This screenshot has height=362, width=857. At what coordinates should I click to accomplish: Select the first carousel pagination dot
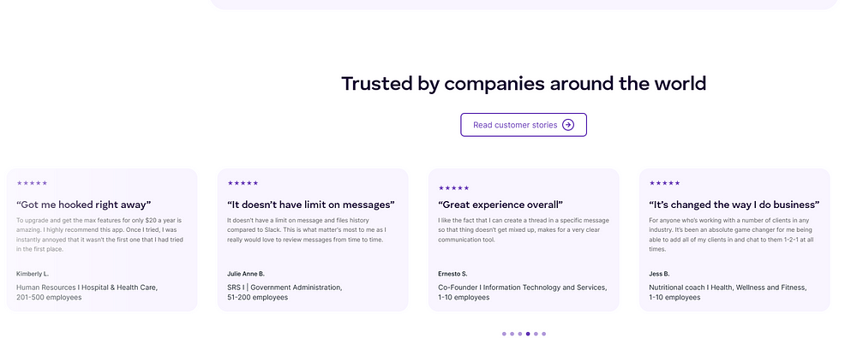pyautogui.click(x=504, y=334)
